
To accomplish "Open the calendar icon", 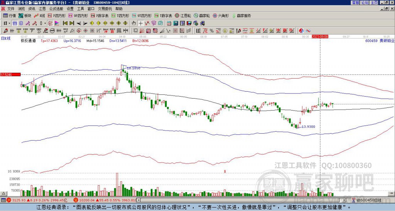I will (x=169, y=23).
